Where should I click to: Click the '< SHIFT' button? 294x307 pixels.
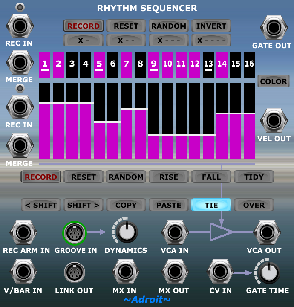click(x=41, y=205)
